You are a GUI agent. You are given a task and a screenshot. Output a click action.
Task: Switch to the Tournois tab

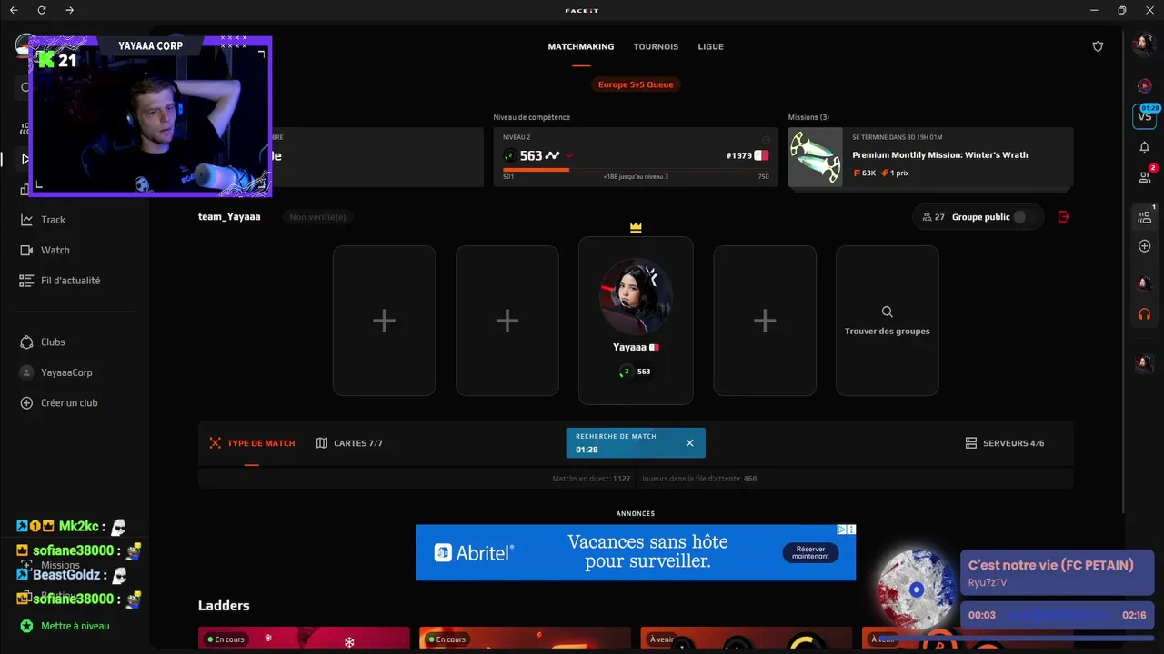pyautogui.click(x=656, y=46)
